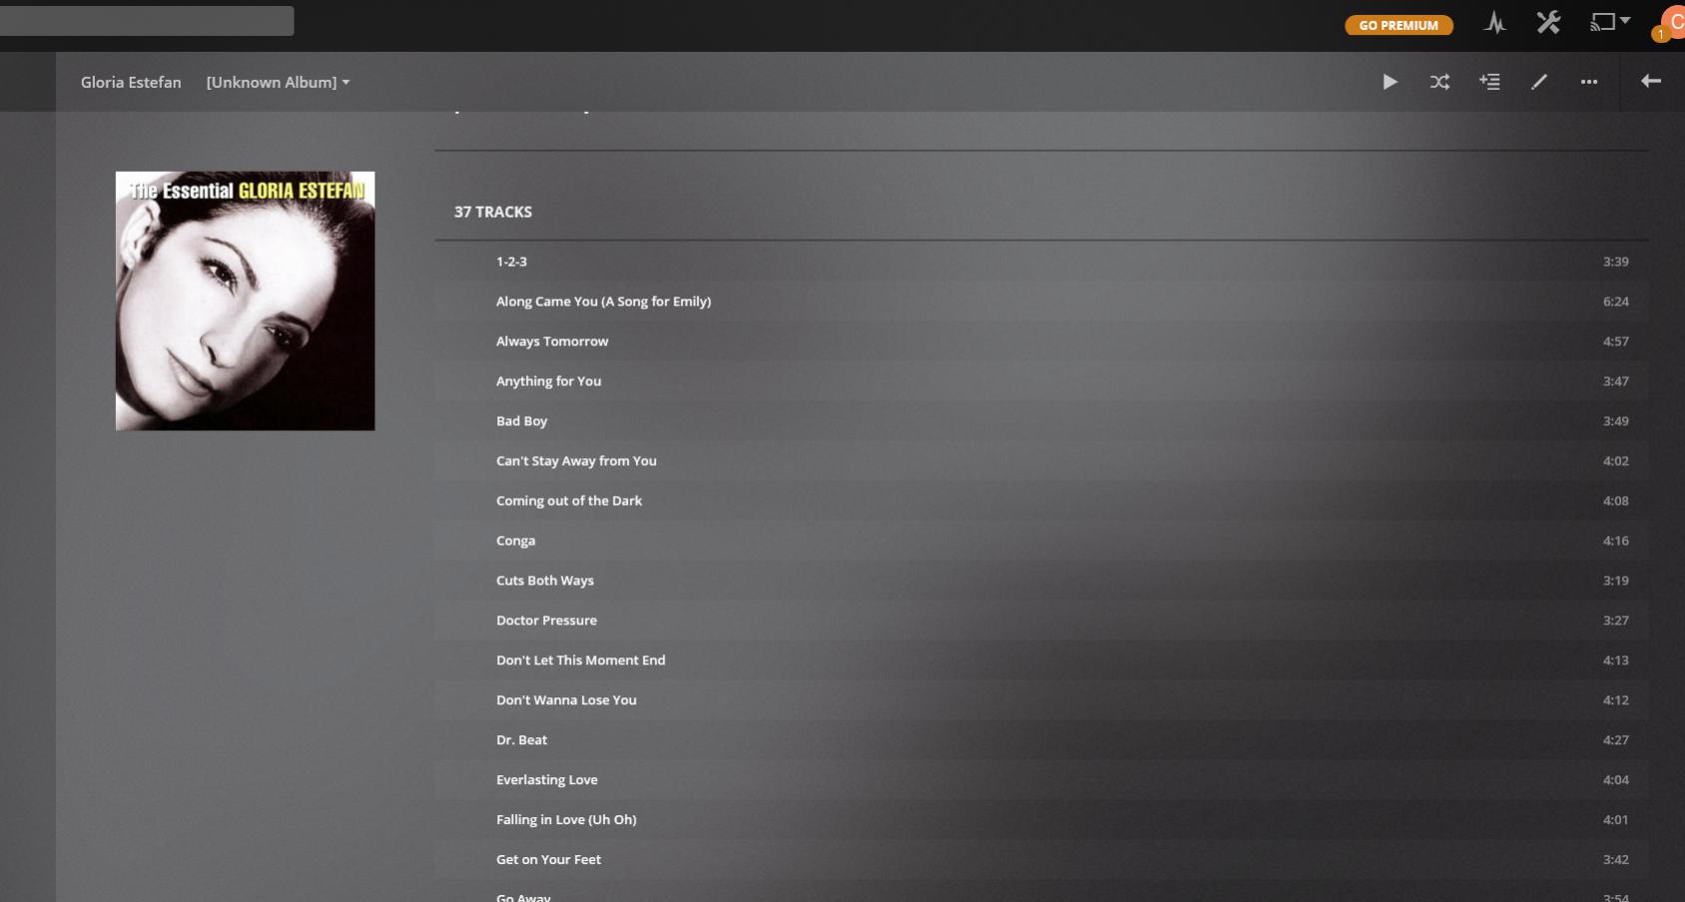
Task: Edit album metadata with pencil icon
Action: (1539, 82)
